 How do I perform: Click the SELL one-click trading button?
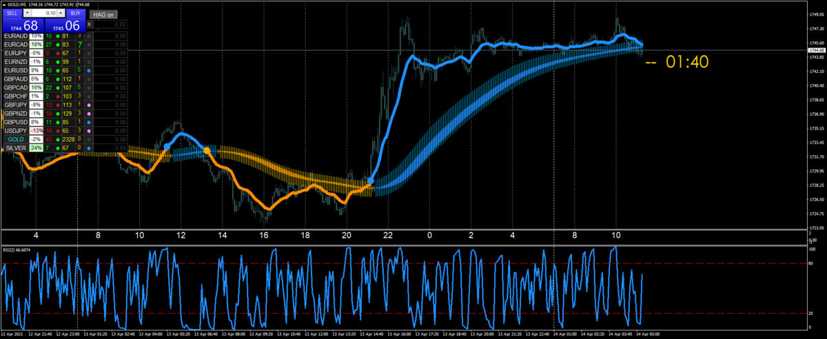click(12, 13)
